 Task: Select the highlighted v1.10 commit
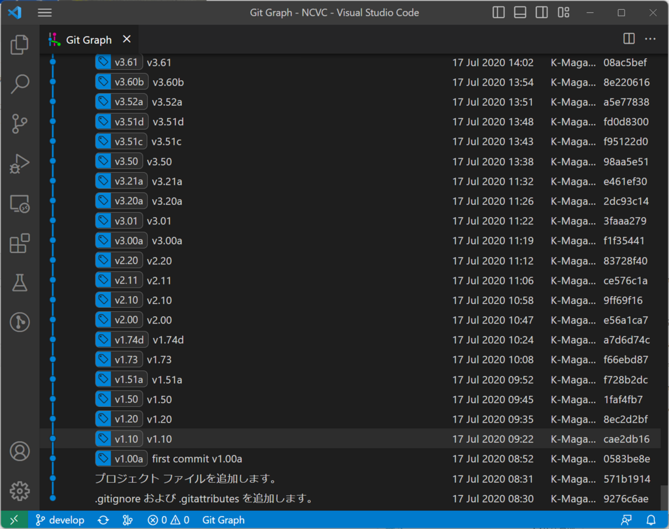pyautogui.click(x=351, y=439)
